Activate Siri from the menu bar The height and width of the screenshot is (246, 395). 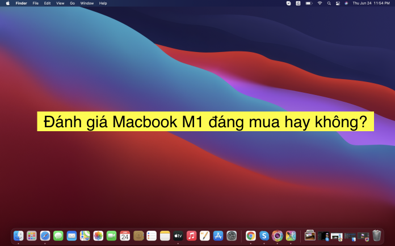(x=346, y=3)
